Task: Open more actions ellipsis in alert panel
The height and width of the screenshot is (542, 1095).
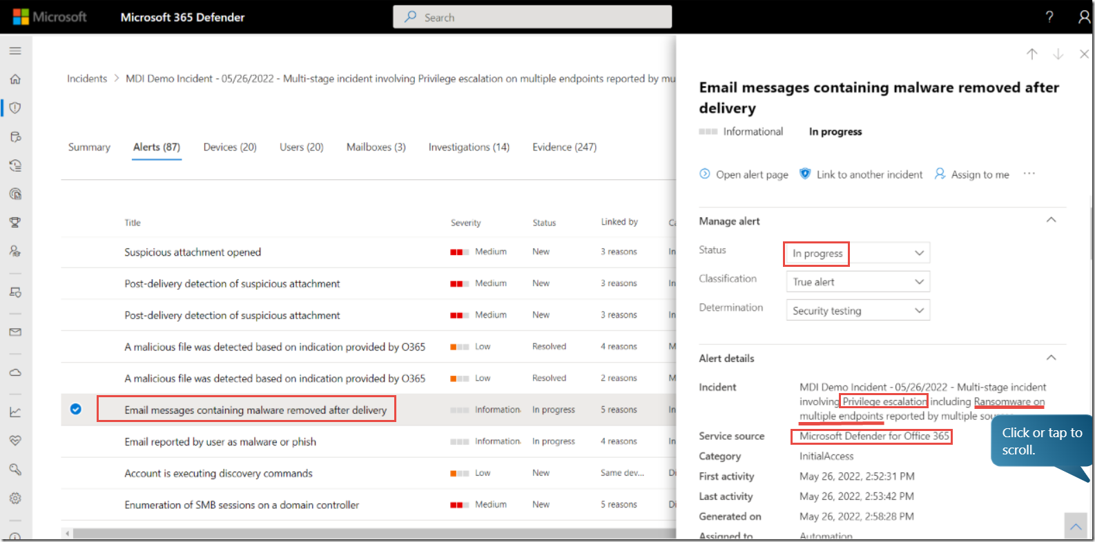Action: (1029, 174)
